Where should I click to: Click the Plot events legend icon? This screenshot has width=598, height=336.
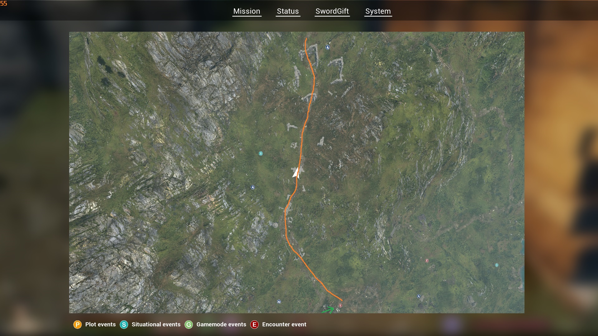(77, 325)
